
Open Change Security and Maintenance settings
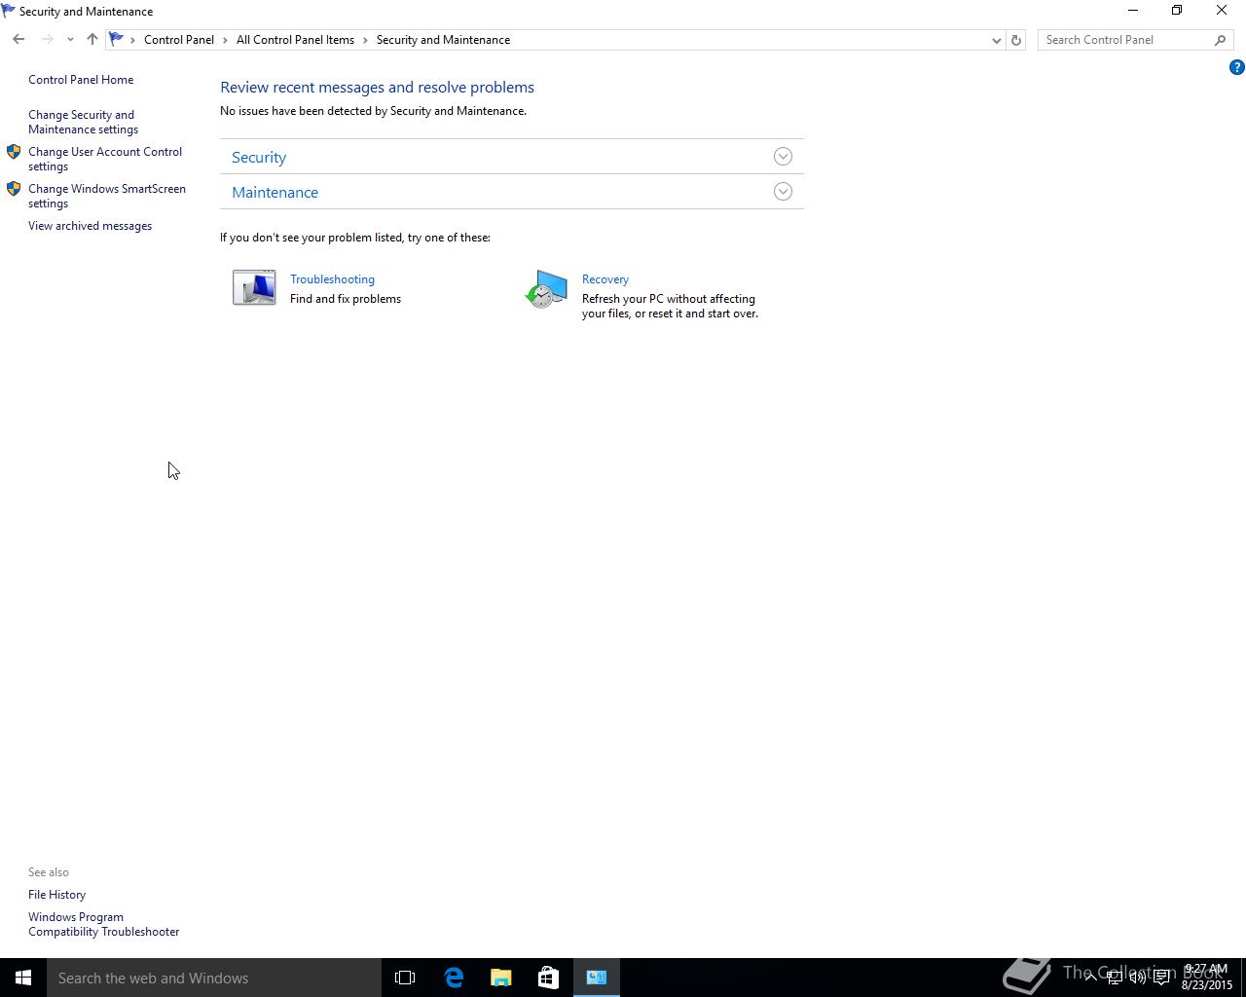pyautogui.click(x=83, y=122)
